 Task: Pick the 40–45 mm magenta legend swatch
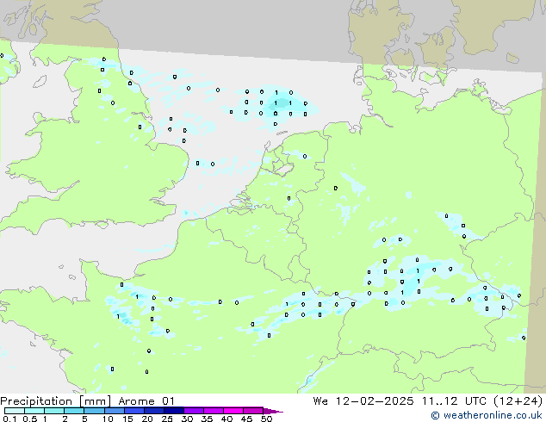point(233,411)
